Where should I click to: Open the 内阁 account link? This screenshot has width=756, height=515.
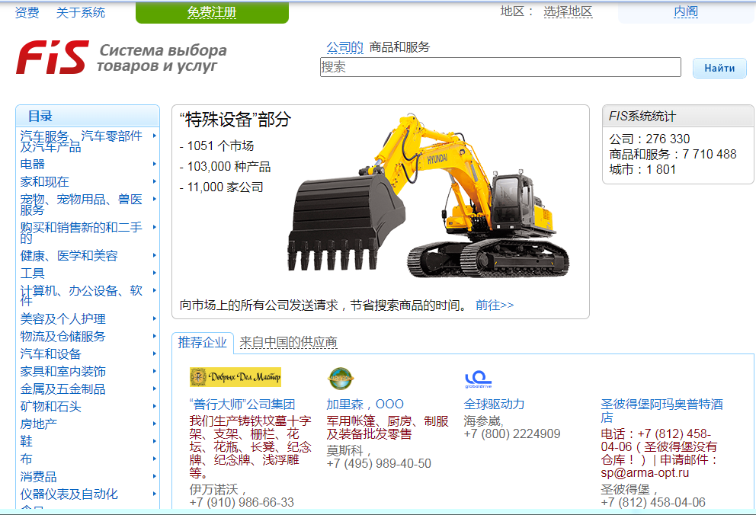pos(686,11)
